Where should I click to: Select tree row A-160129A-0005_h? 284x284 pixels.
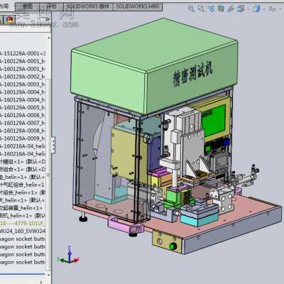coord(23,107)
